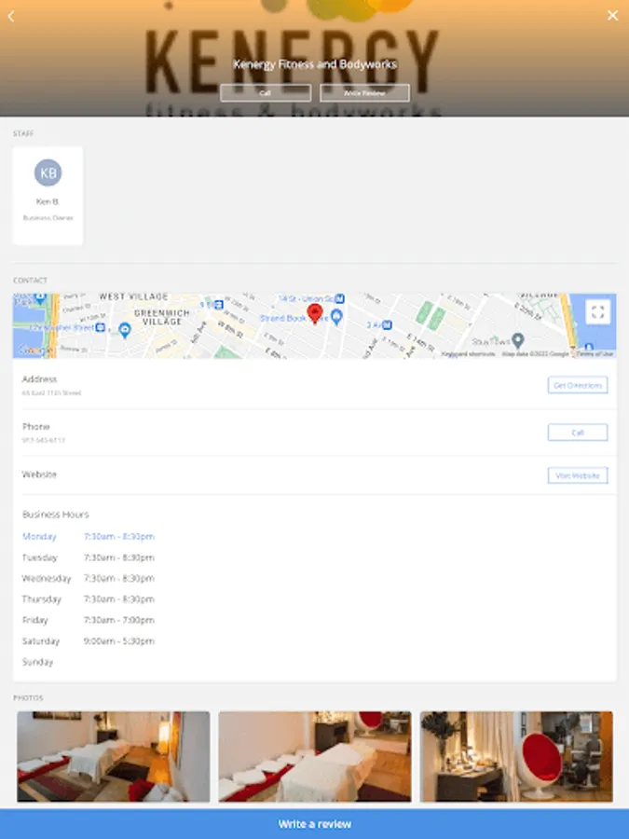Click the Greenwich Village label on the map
Image resolution: width=629 pixels, height=839 pixels.
point(162,317)
